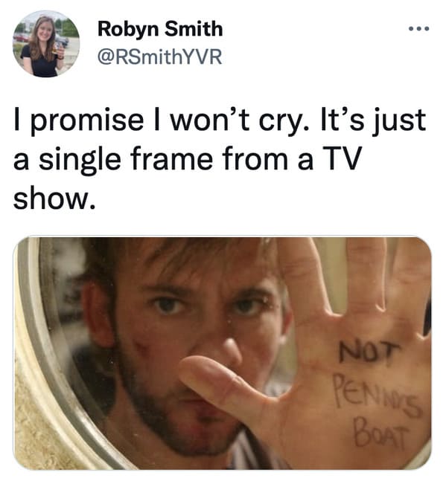
Task: Click the @RSmithYVR handle
Action: tap(160, 57)
